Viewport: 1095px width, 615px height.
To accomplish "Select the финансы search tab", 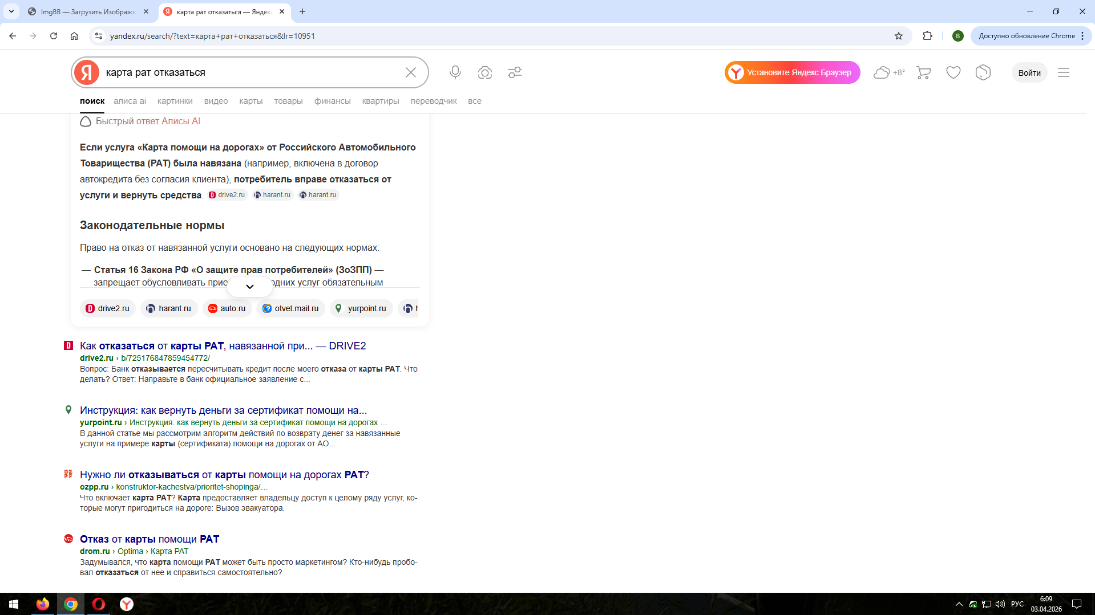I will tap(332, 101).
